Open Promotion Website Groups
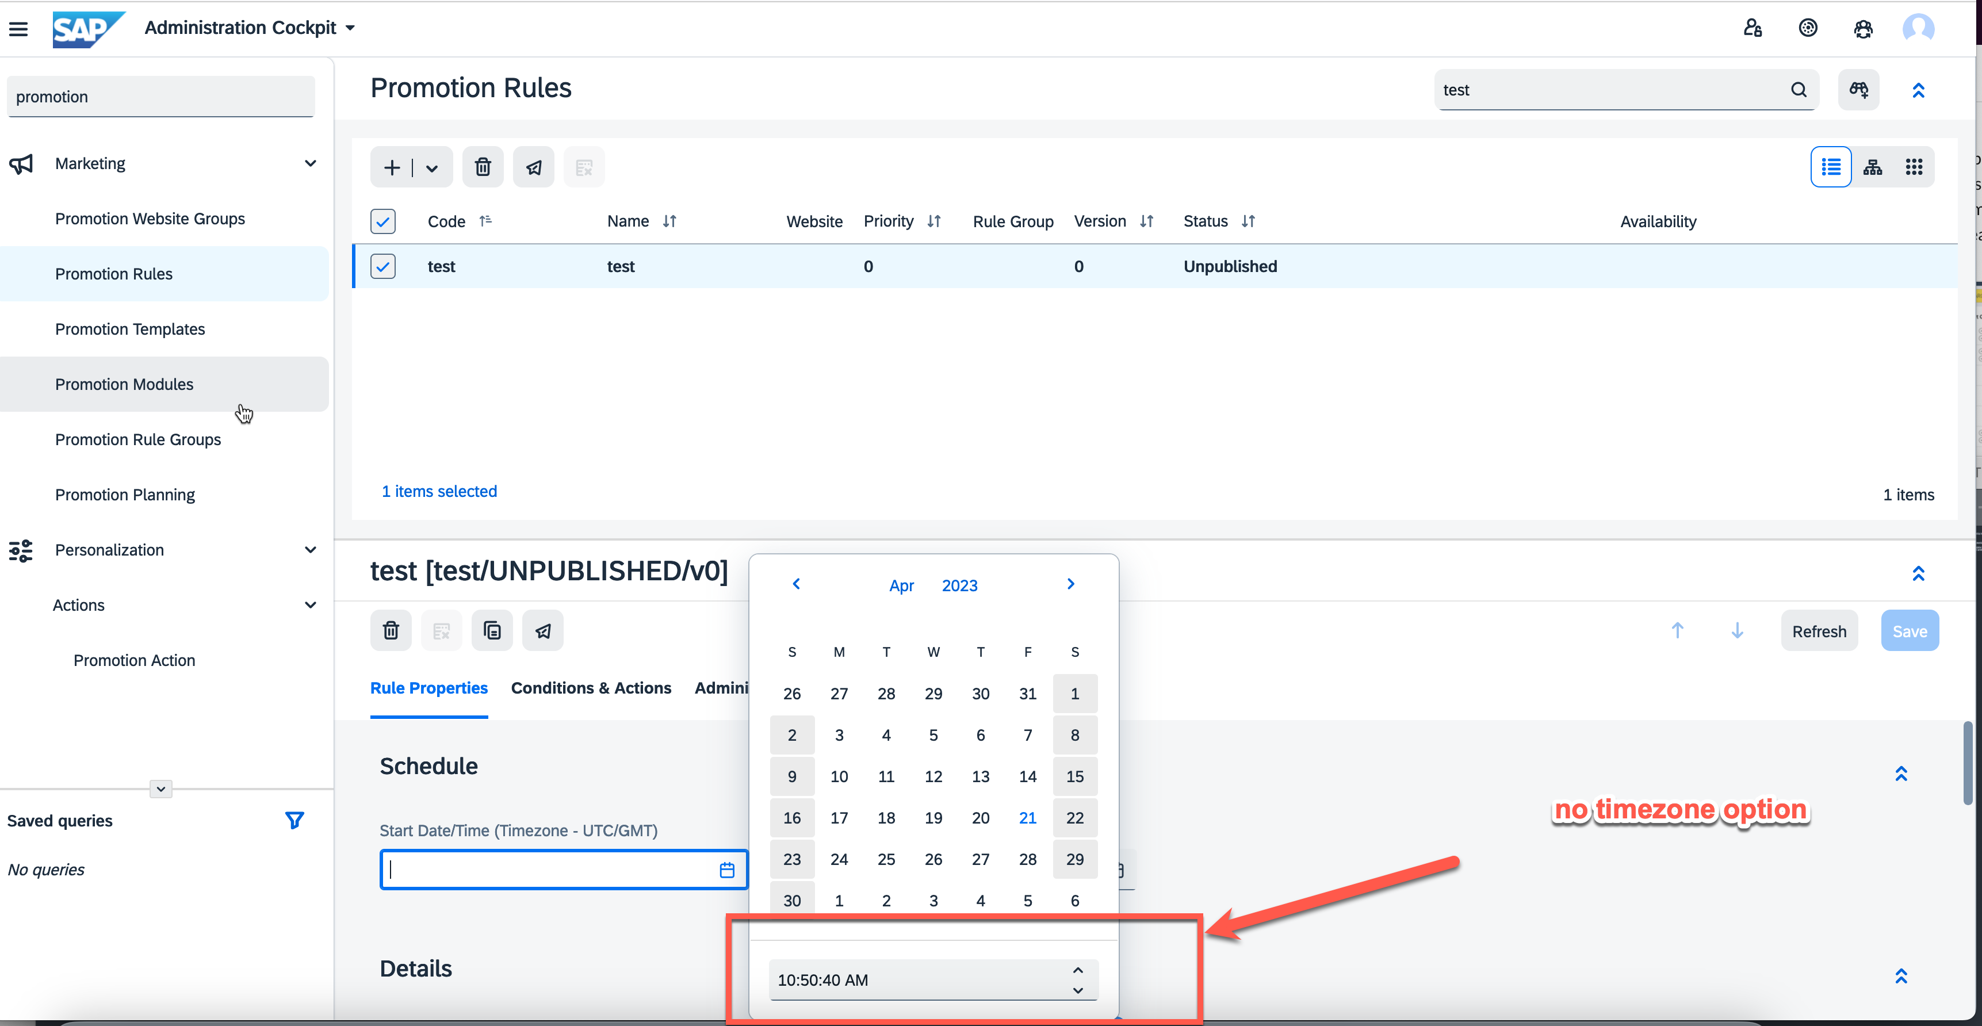Image resolution: width=1982 pixels, height=1026 pixels. click(x=150, y=219)
